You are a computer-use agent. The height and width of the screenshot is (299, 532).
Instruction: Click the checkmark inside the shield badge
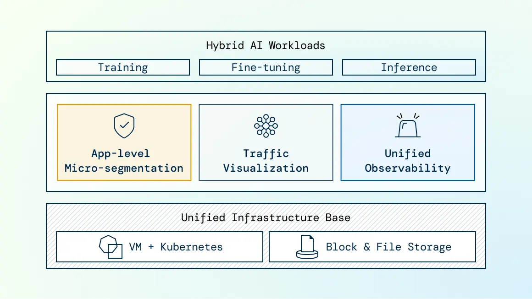[x=124, y=125]
